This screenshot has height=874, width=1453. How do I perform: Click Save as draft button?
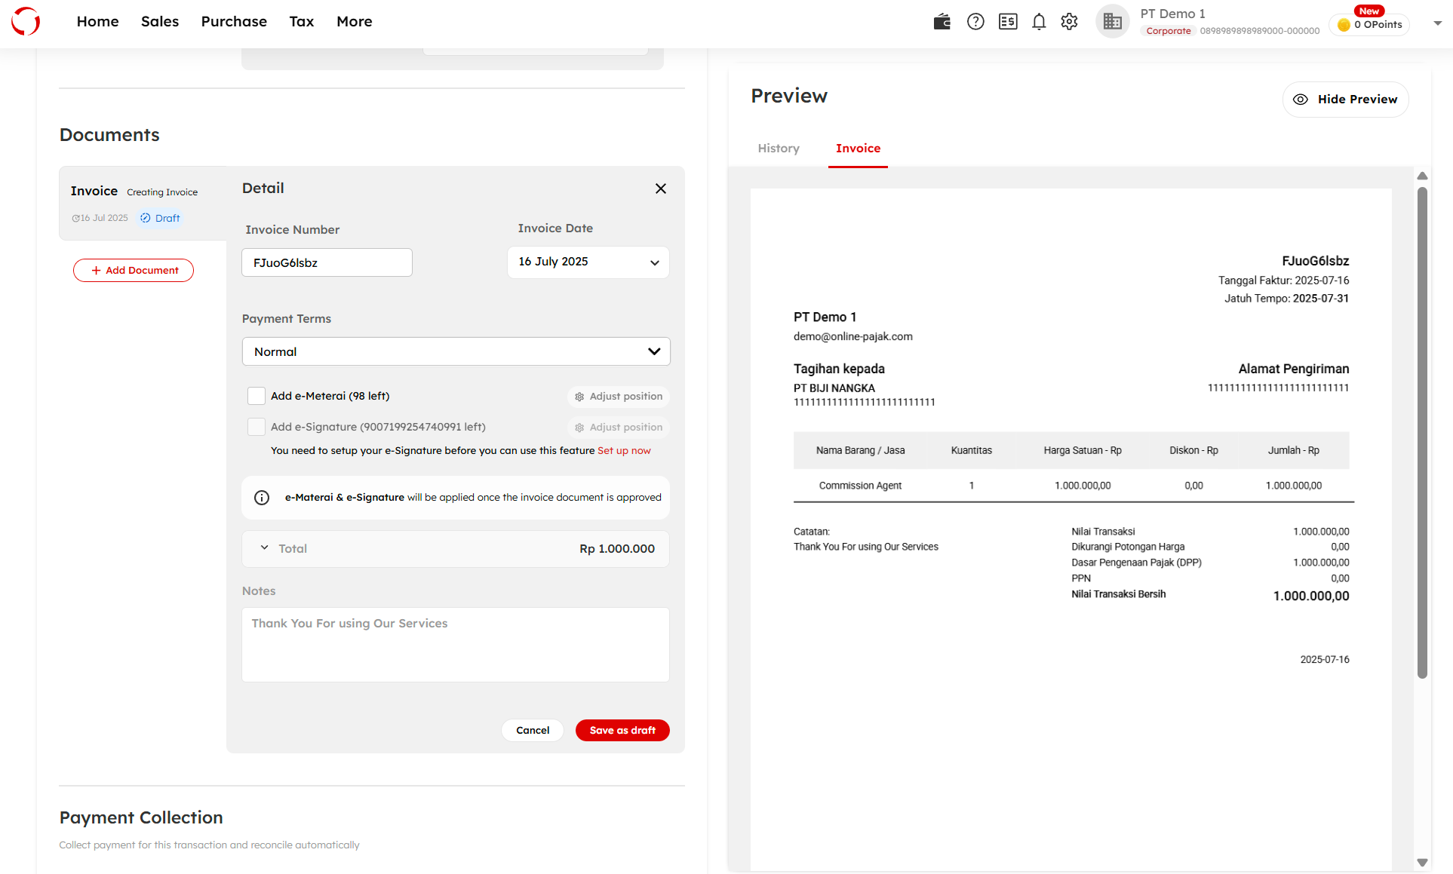622,730
